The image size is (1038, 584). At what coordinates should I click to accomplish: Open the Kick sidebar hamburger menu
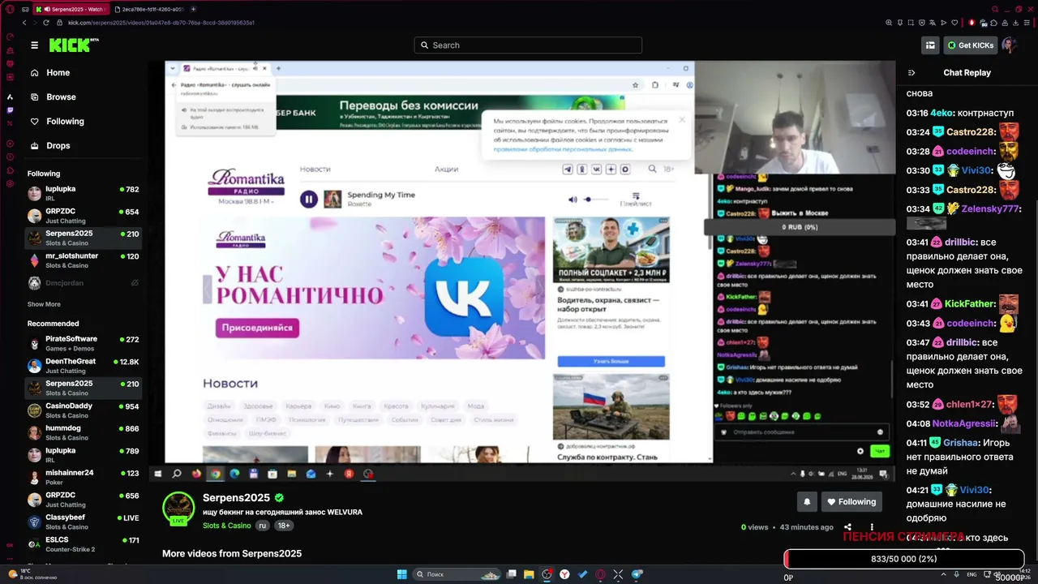[x=34, y=45]
